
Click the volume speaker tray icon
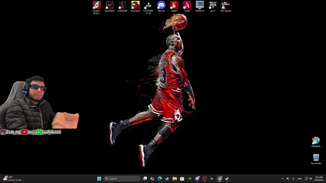(x=310, y=179)
